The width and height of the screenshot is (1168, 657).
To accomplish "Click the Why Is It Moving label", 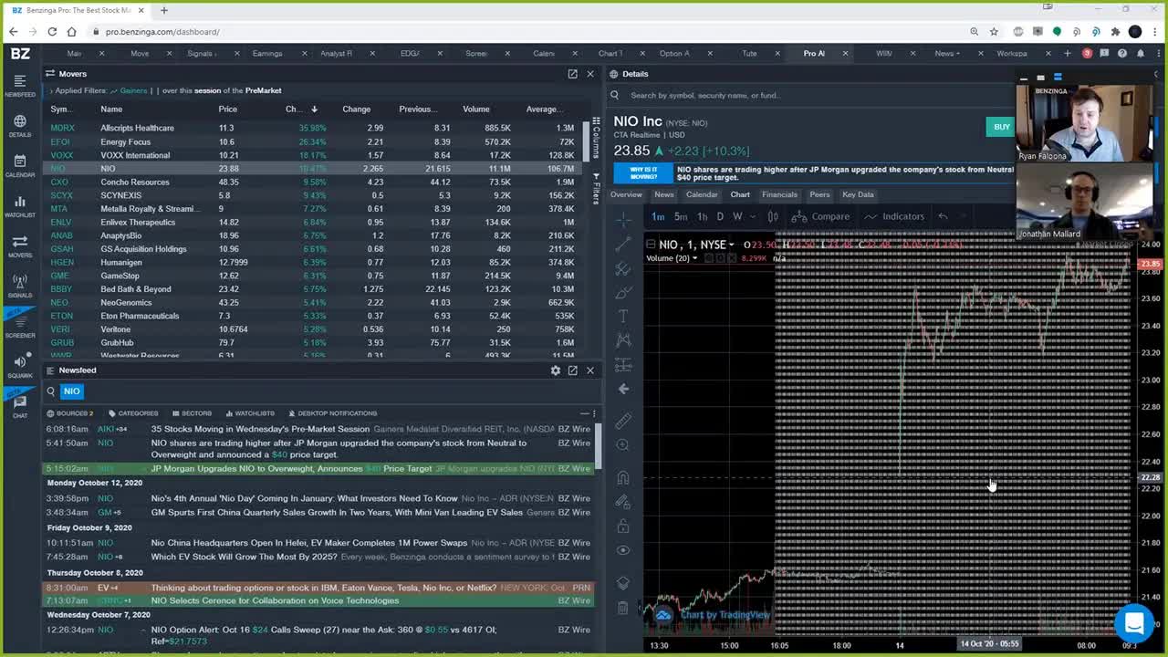I will click(x=642, y=173).
